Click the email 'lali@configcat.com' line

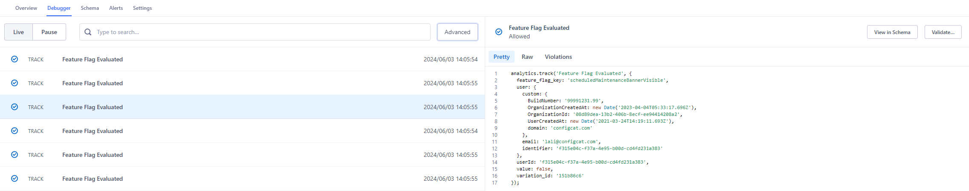pos(562,142)
